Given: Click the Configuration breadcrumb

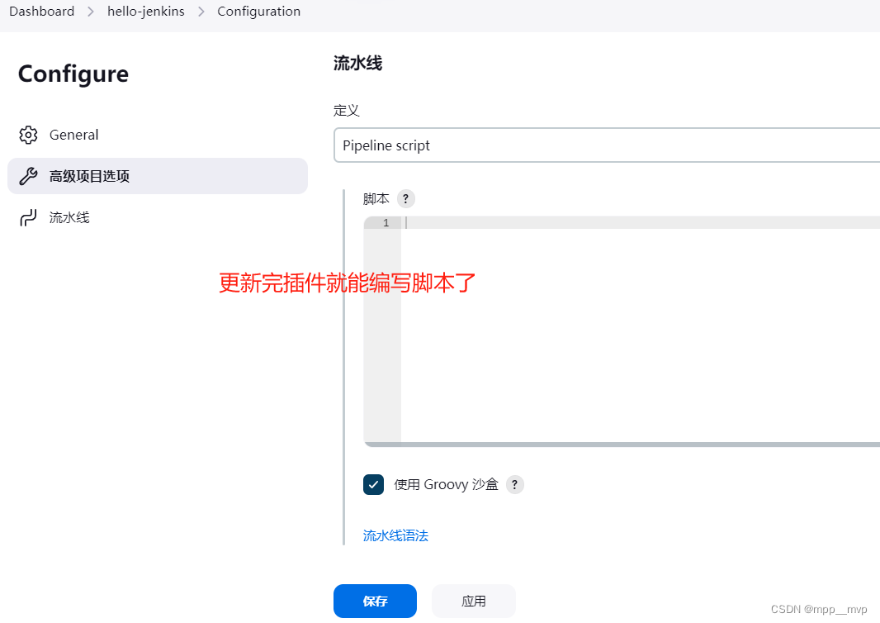Looking at the screenshot, I should [258, 12].
